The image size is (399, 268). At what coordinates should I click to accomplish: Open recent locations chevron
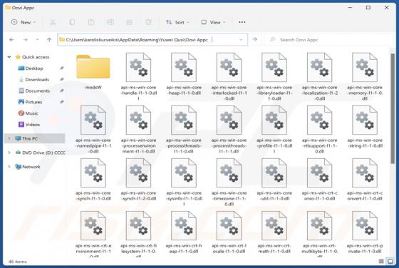pos(37,40)
